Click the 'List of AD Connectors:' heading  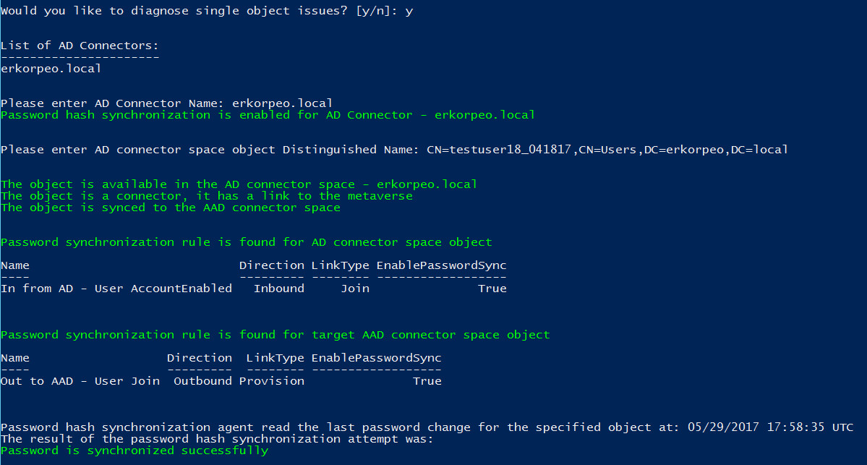click(80, 46)
